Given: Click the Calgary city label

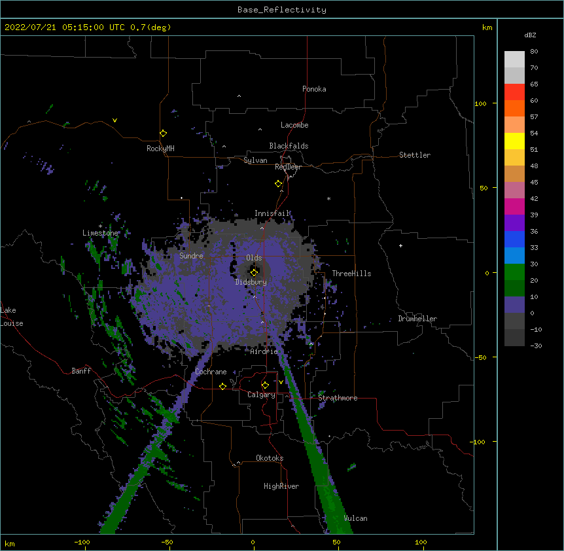Looking at the screenshot, I should [261, 395].
